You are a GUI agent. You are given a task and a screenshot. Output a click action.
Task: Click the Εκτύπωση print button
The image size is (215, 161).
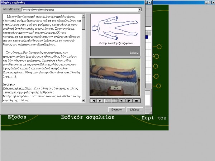(x=117, y=110)
